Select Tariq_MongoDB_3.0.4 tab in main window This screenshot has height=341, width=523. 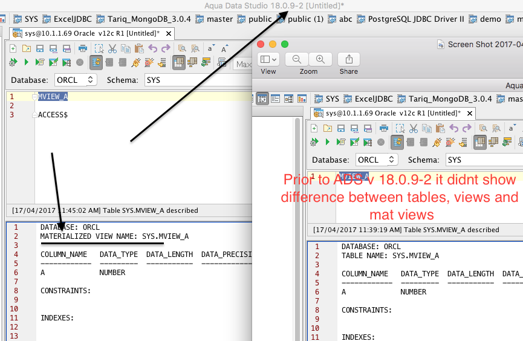(x=143, y=19)
